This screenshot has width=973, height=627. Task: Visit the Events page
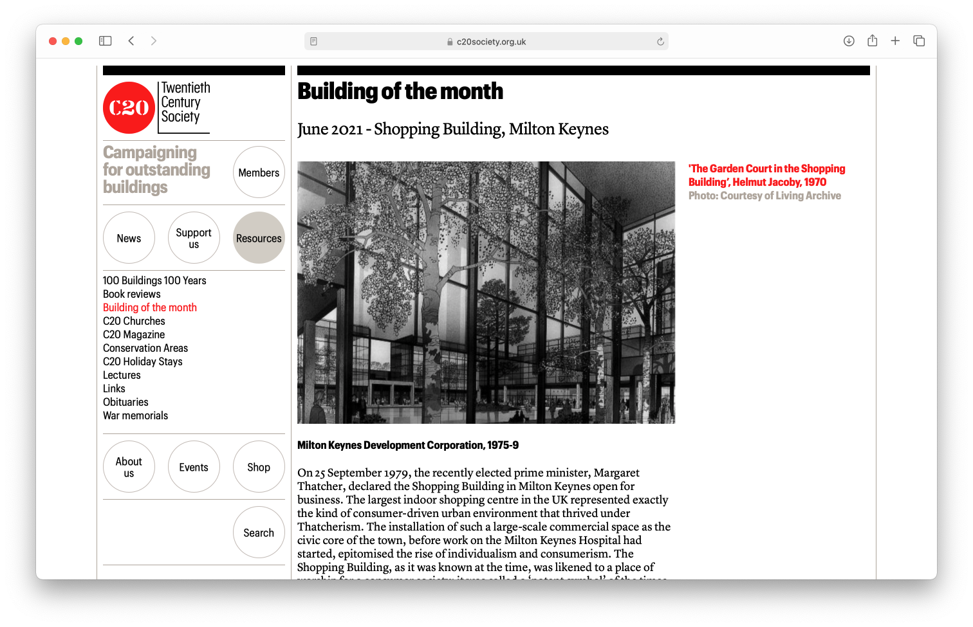pos(194,467)
